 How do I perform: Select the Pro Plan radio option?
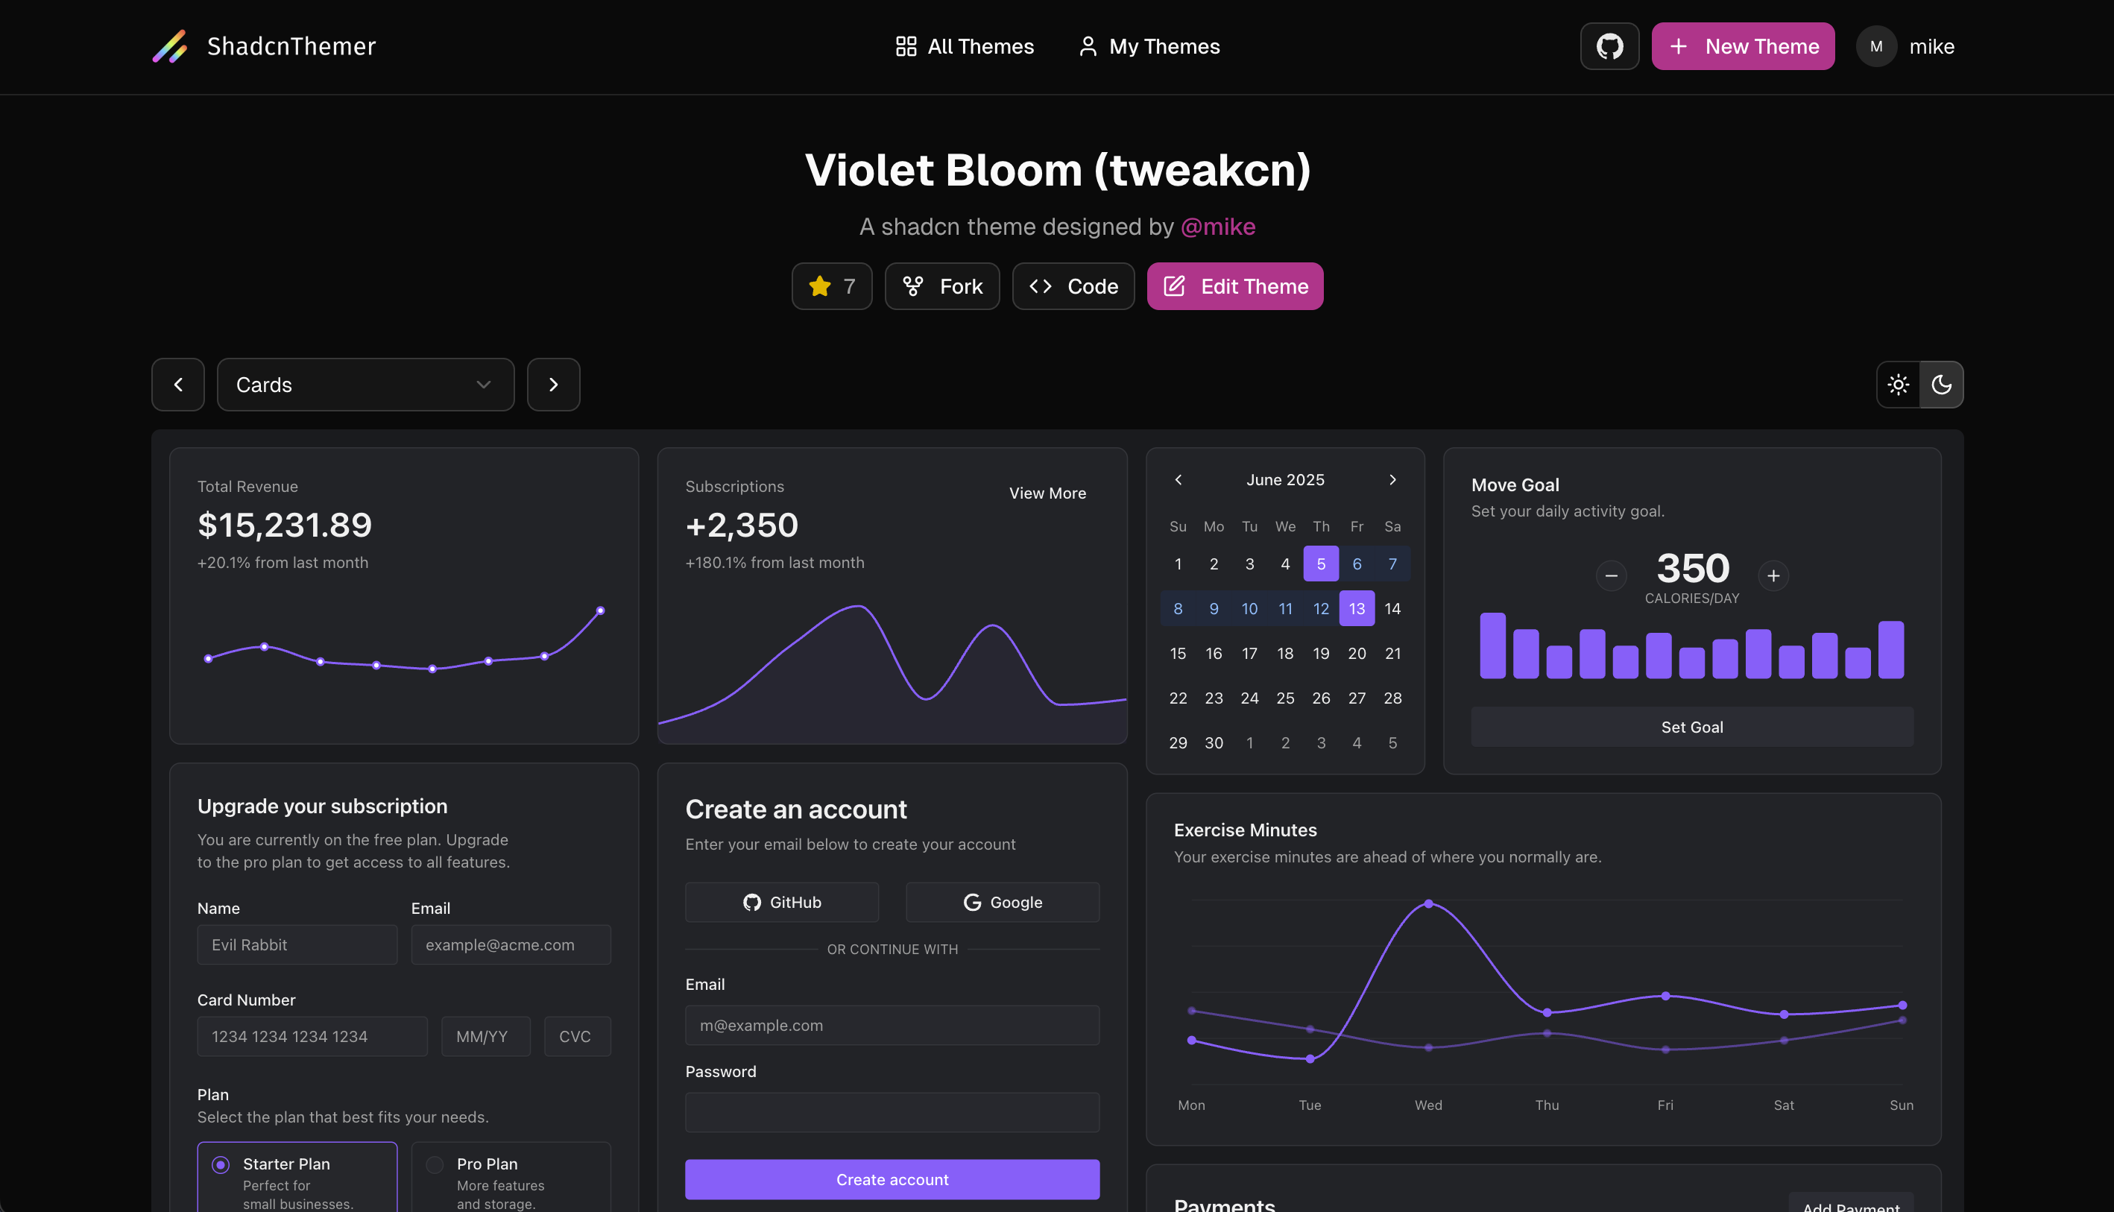click(x=435, y=1164)
